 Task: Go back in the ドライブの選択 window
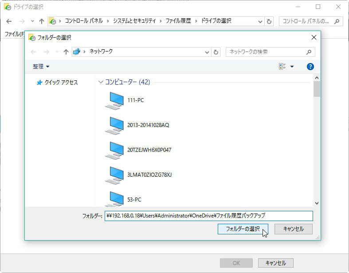click(9, 21)
